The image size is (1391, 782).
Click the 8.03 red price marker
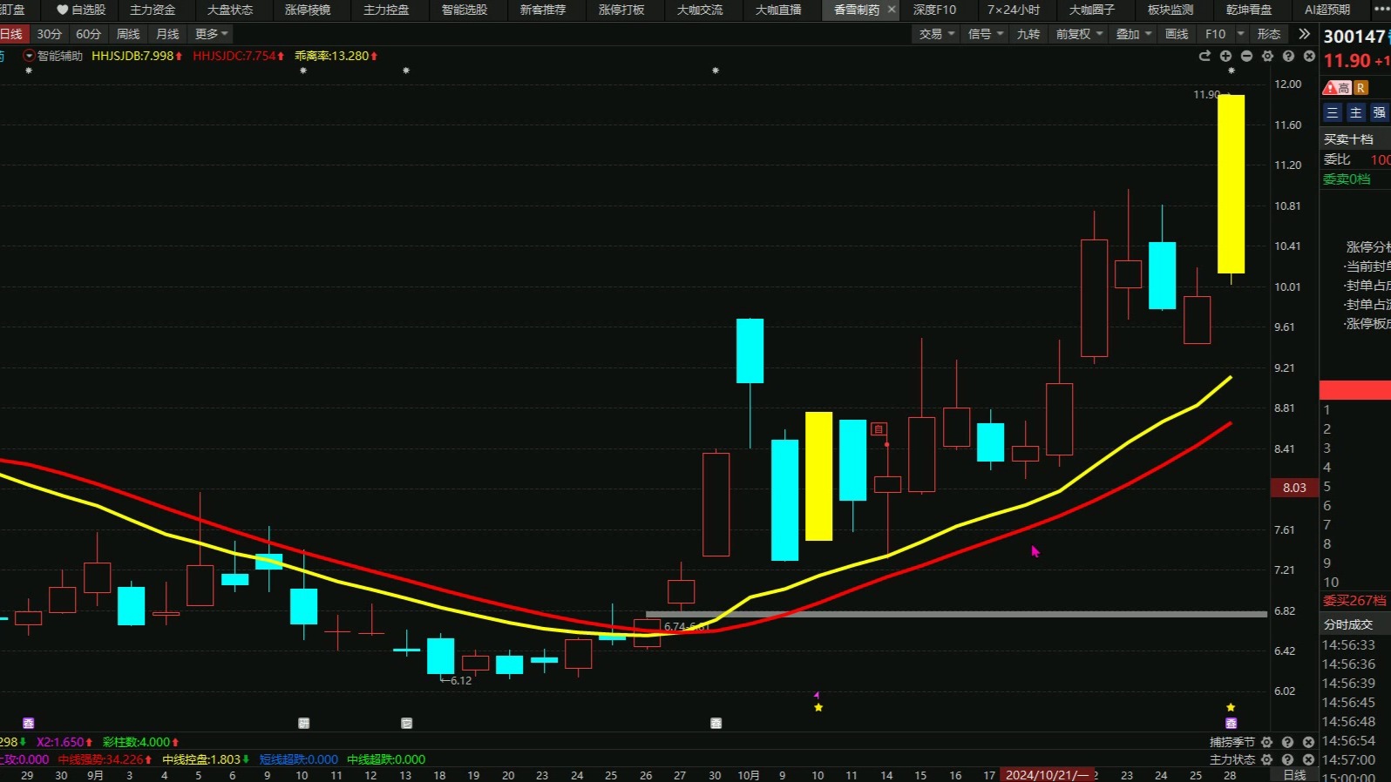tap(1294, 488)
